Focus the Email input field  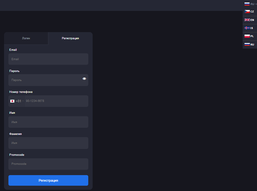point(48,59)
